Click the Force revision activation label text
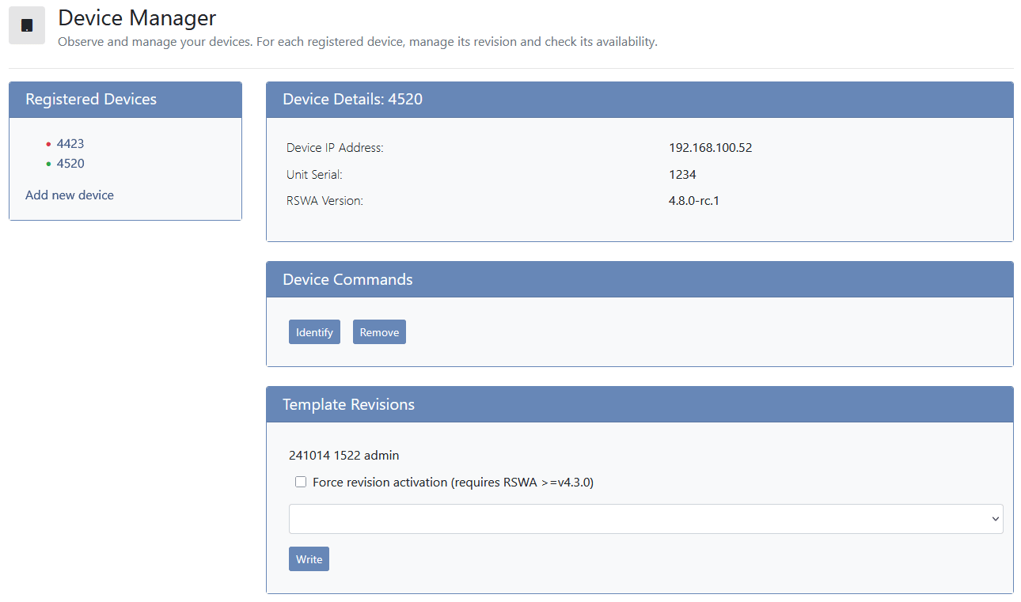This screenshot has height=602, width=1021. point(453,482)
